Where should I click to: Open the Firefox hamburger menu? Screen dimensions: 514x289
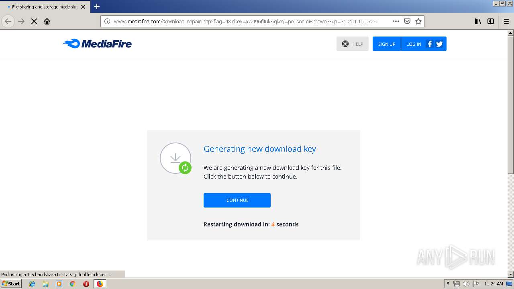click(506, 21)
